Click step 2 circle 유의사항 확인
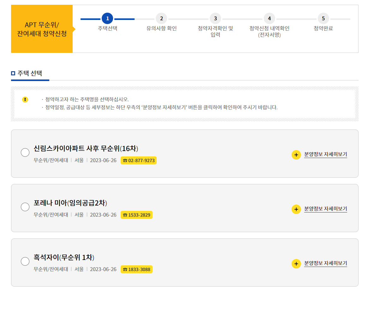 click(161, 18)
